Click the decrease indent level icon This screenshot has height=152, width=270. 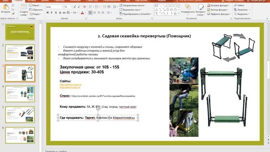105,7
